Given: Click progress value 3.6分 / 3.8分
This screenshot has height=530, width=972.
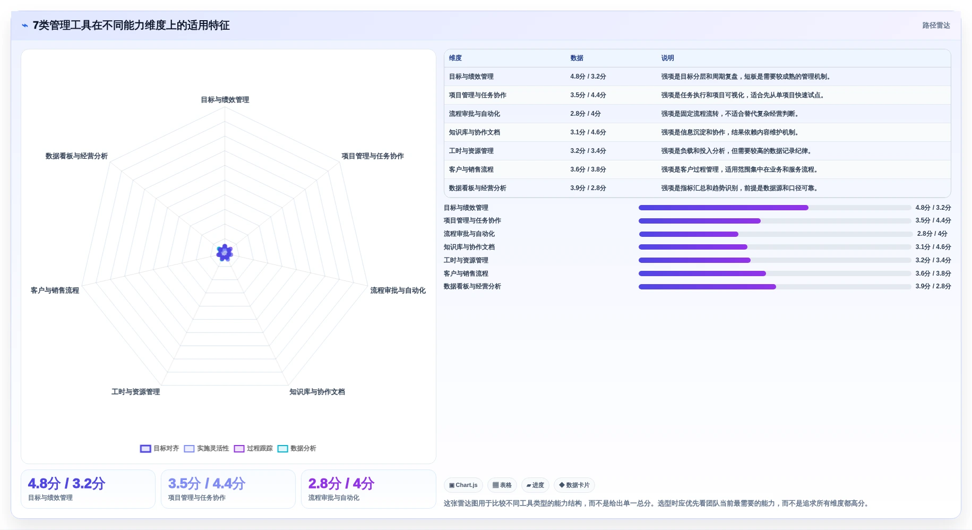Looking at the screenshot, I should [x=933, y=273].
